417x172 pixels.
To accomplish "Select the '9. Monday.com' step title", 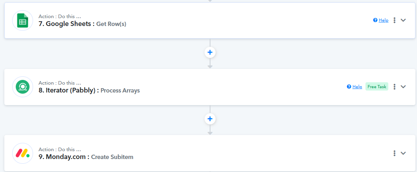I will 64,157.
